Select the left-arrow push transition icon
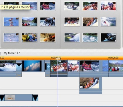Screen dimensions: 123x107 (x=47, y=66)
